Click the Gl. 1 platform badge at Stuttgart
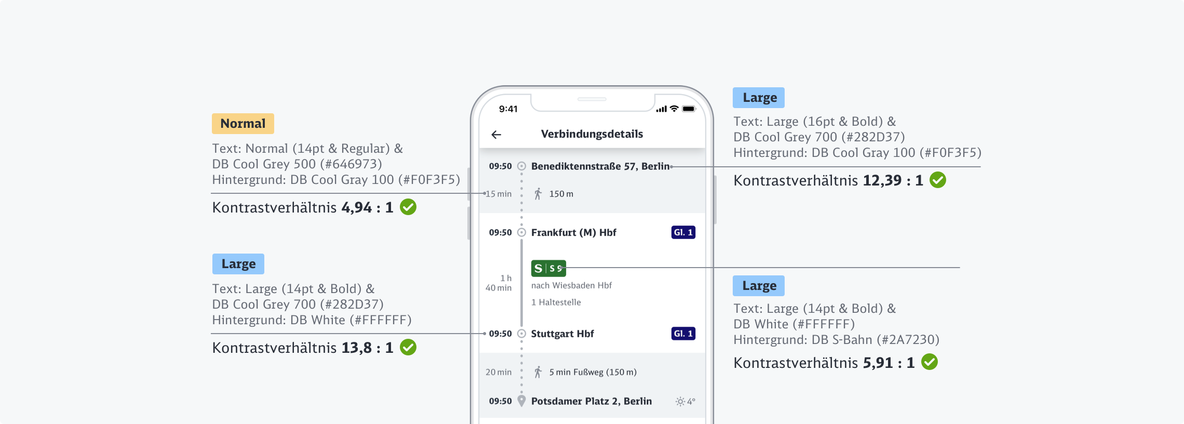 coord(683,334)
